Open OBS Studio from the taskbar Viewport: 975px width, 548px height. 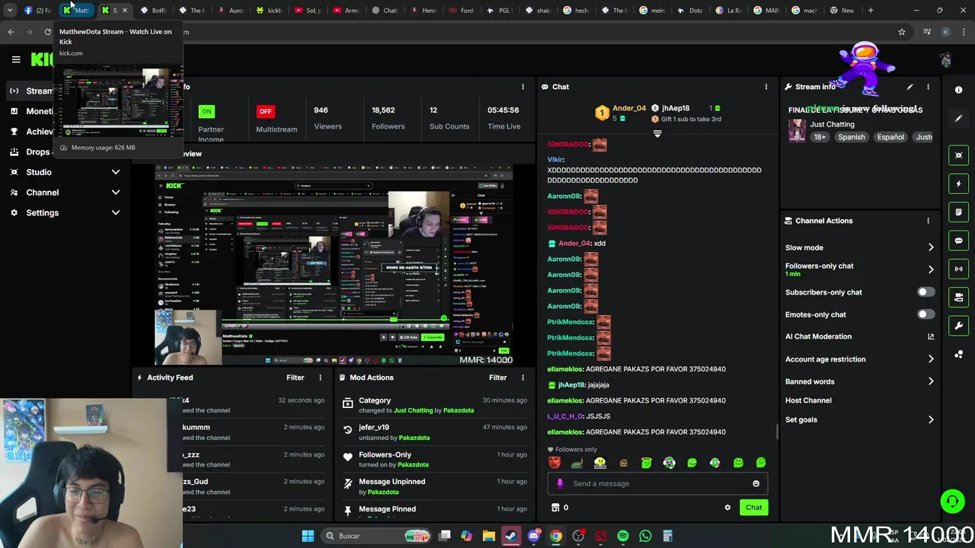[x=578, y=536]
